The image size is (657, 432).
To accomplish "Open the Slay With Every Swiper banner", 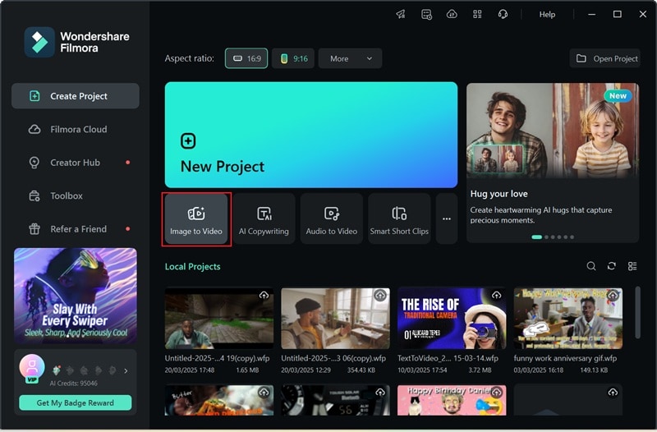I will [x=76, y=296].
